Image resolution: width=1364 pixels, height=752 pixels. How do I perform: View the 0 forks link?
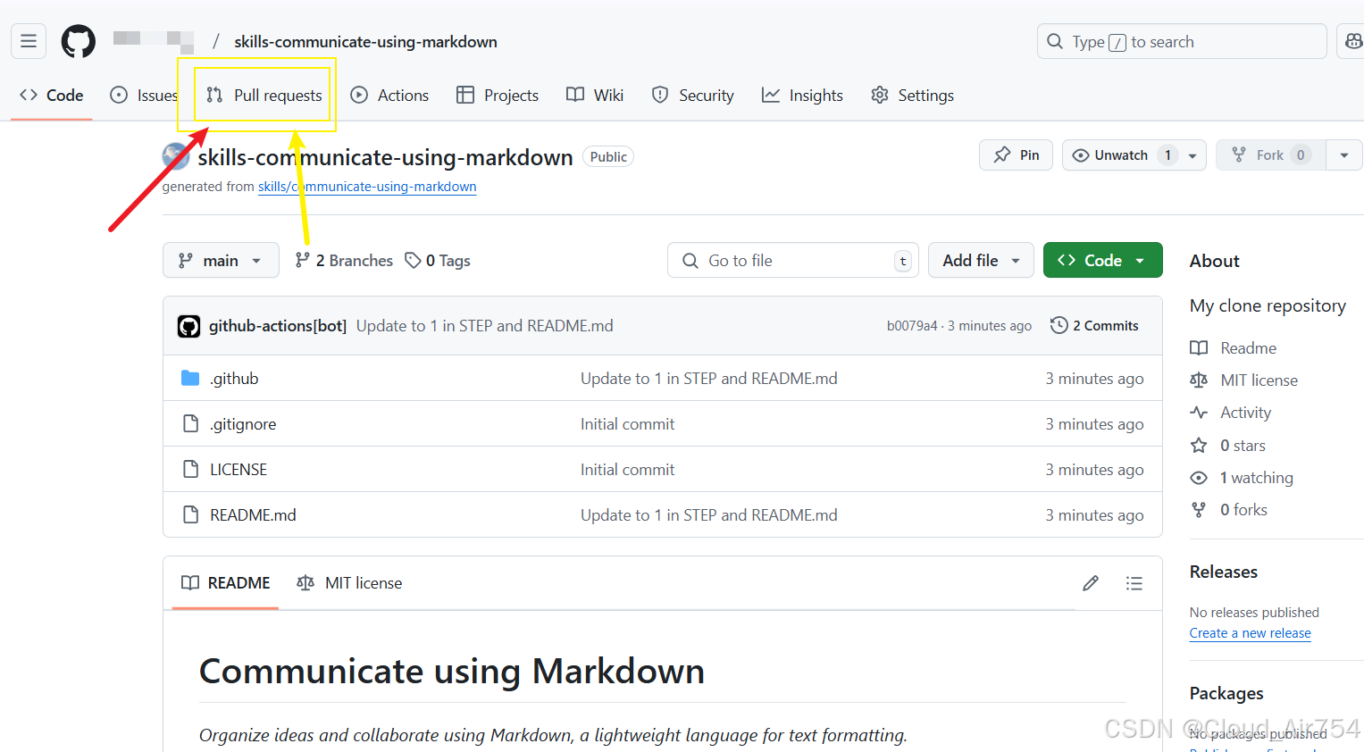1229,510
